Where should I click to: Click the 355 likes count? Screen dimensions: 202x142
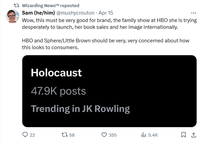point(112,135)
